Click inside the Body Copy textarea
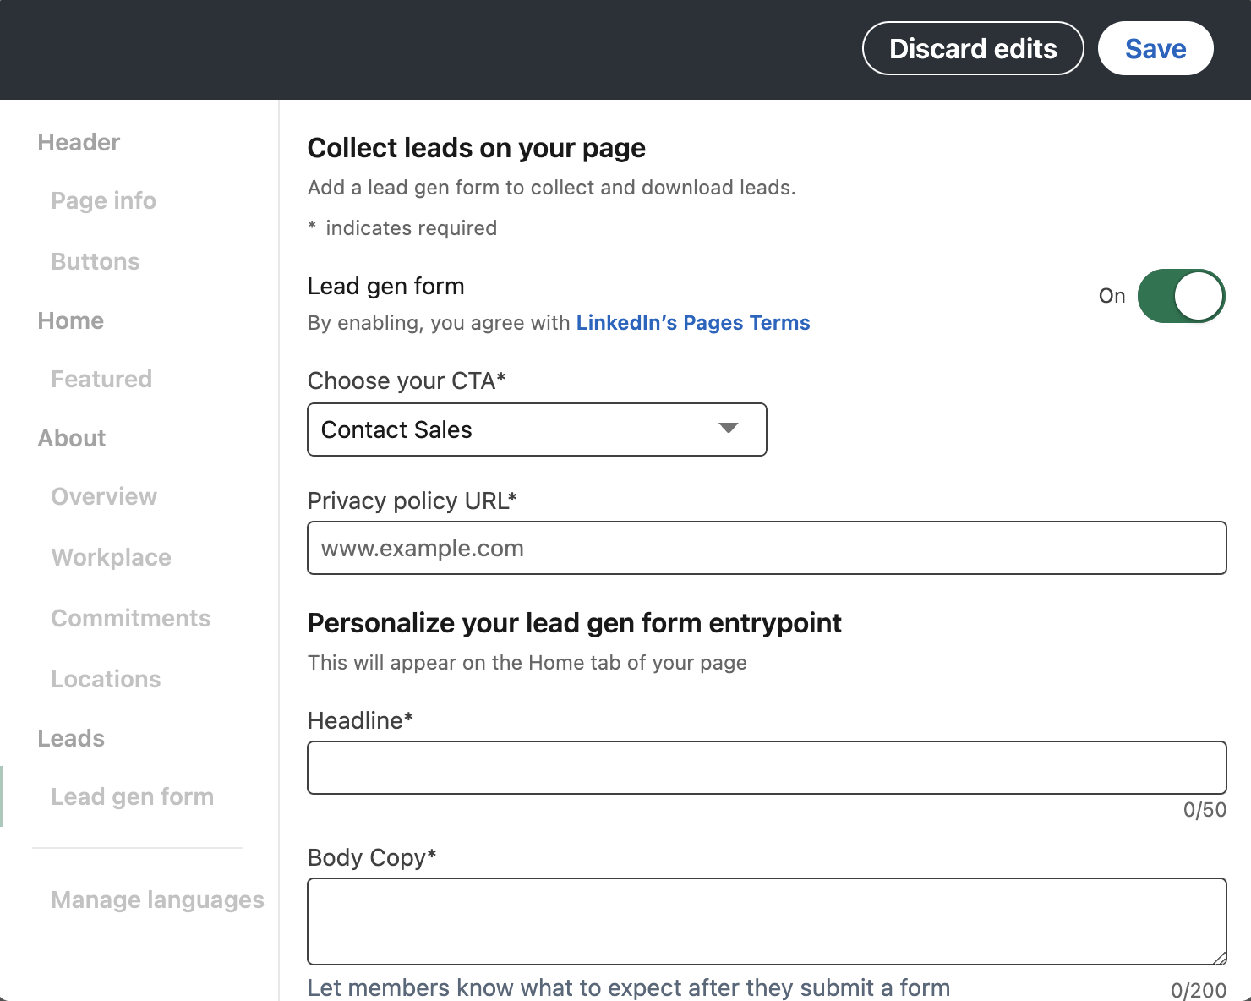This screenshot has height=1001, width=1251. click(x=766, y=922)
